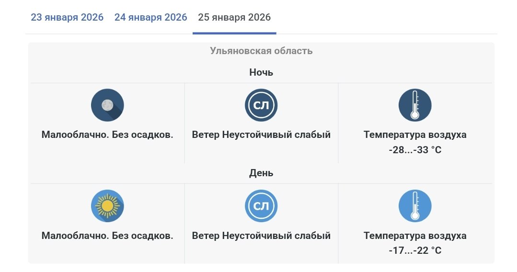Click the night temperature -28...-33 °C value
Image resolution: width=517 pixels, height=272 pixels.
coord(415,150)
